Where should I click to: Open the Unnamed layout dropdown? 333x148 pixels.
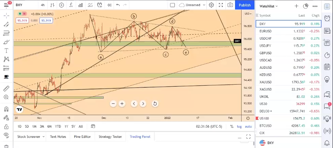192,5
